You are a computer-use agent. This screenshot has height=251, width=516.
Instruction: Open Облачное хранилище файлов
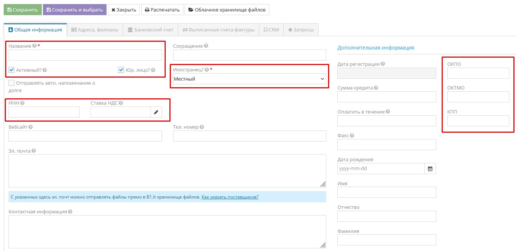(x=227, y=10)
